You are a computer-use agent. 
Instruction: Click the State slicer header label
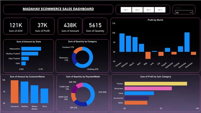pos(178,8)
